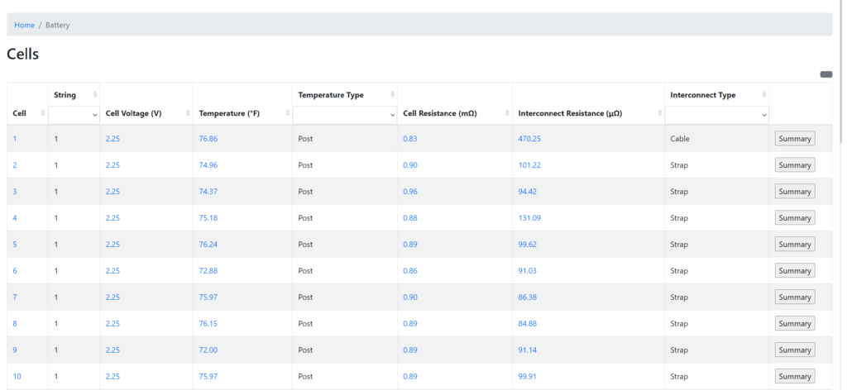Click interconnect resistance 99.62
Screen dimensions: 847x390
tap(527, 245)
